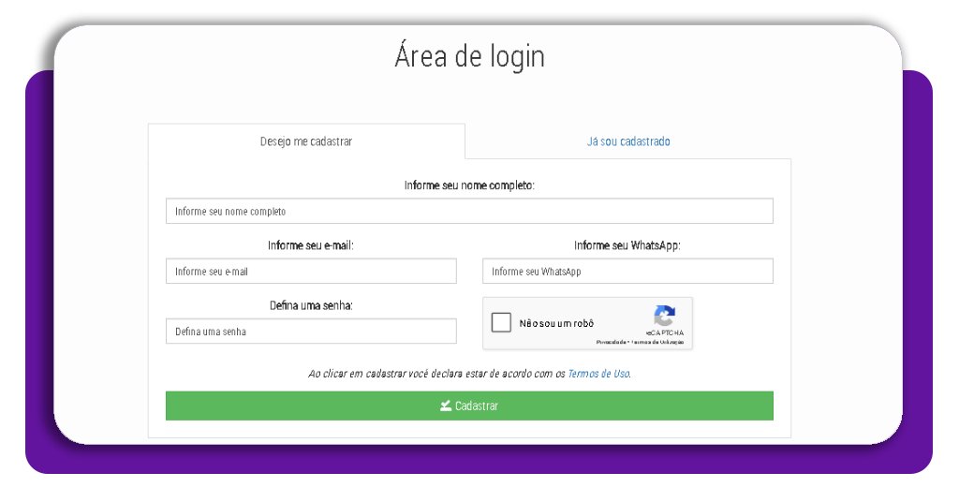Switch to the "Já sou cadastrado" tab
959x502 pixels.
point(627,141)
